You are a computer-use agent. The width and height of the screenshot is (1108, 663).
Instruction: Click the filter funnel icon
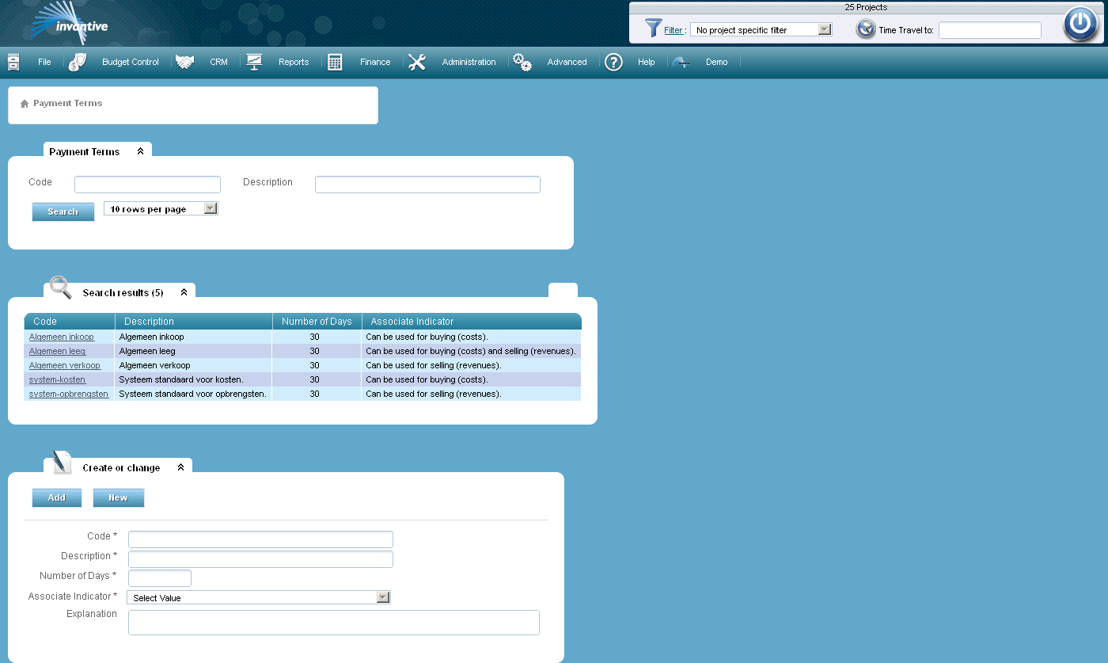pos(653,29)
